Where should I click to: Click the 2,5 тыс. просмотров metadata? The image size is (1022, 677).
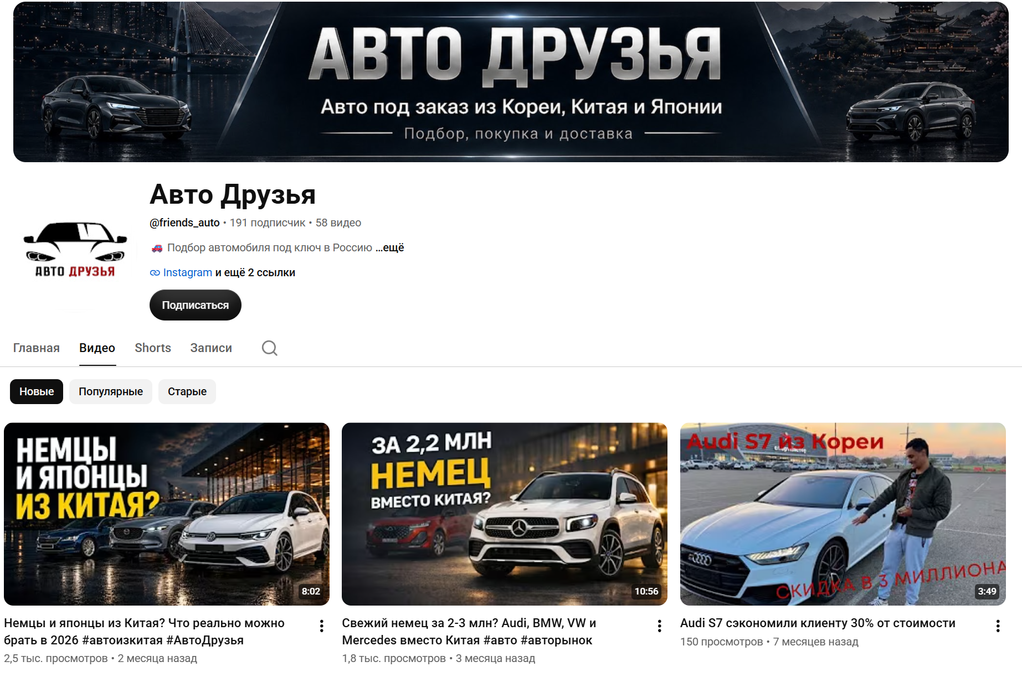click(56, 658)
